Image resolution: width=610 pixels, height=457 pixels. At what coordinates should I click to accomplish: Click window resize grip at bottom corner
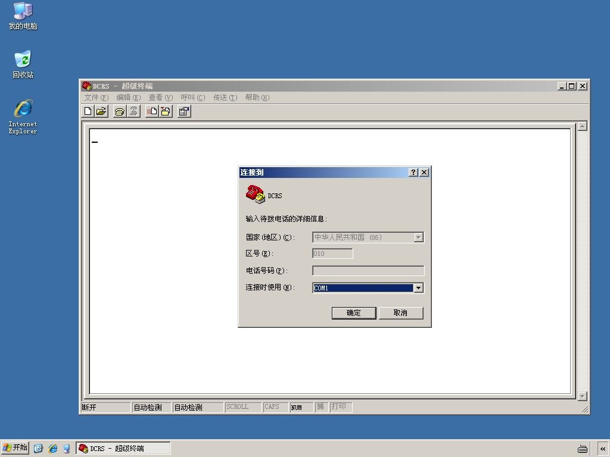coord(584,409)
